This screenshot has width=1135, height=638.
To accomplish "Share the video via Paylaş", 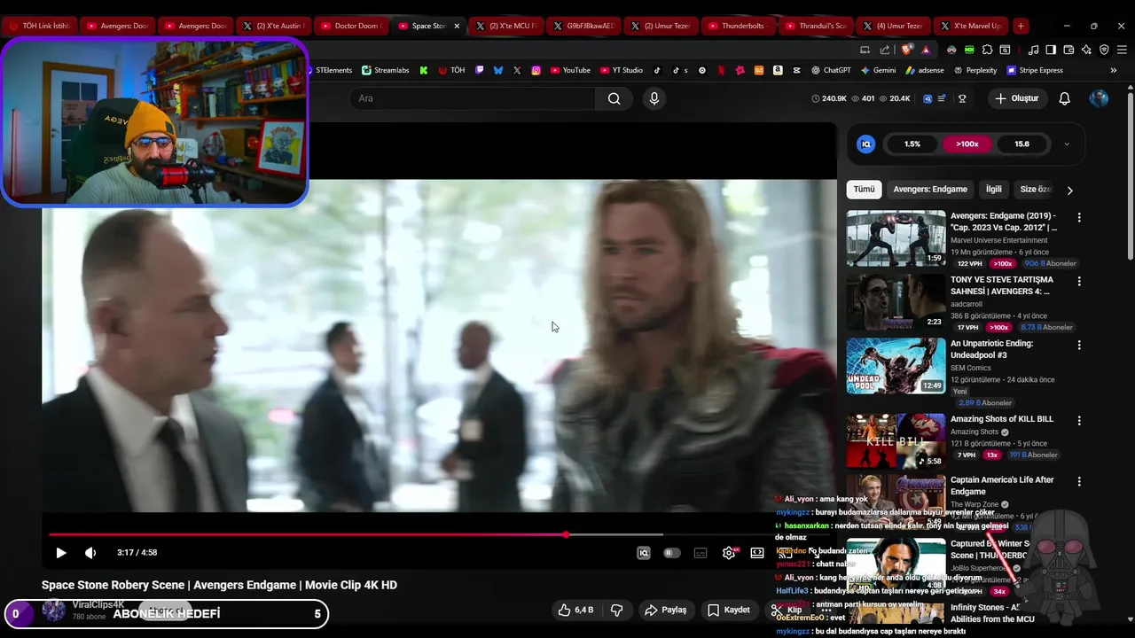I will pyautogui.click(x=666, y=610).
